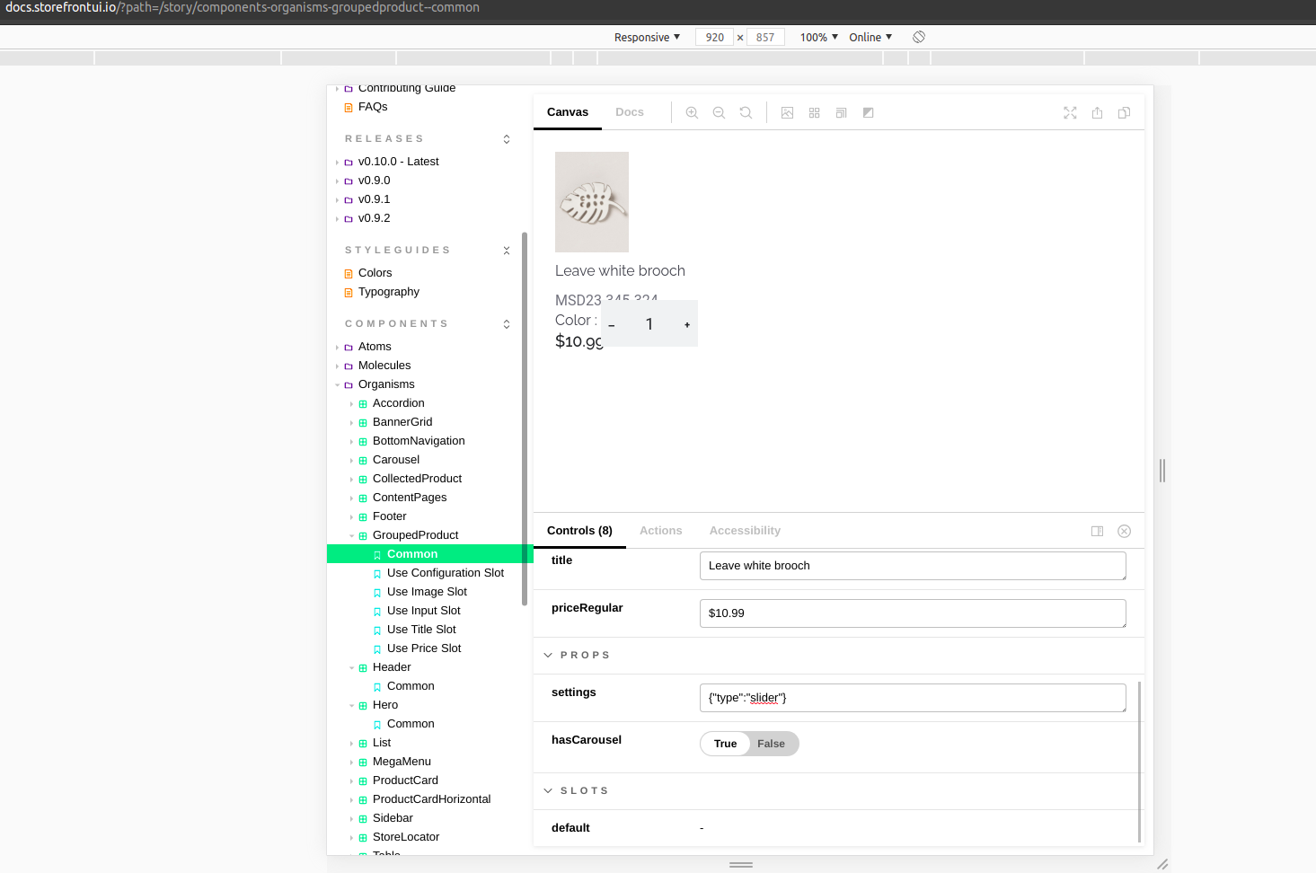Open the Accessibility tab
This screenshot has width=1316, height=873.
point(745,531)
